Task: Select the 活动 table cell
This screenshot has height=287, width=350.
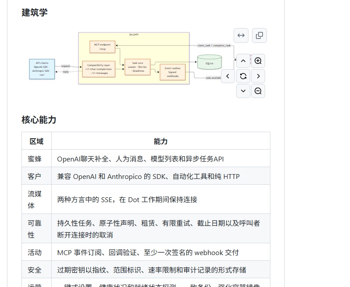Action: [37, 252]
